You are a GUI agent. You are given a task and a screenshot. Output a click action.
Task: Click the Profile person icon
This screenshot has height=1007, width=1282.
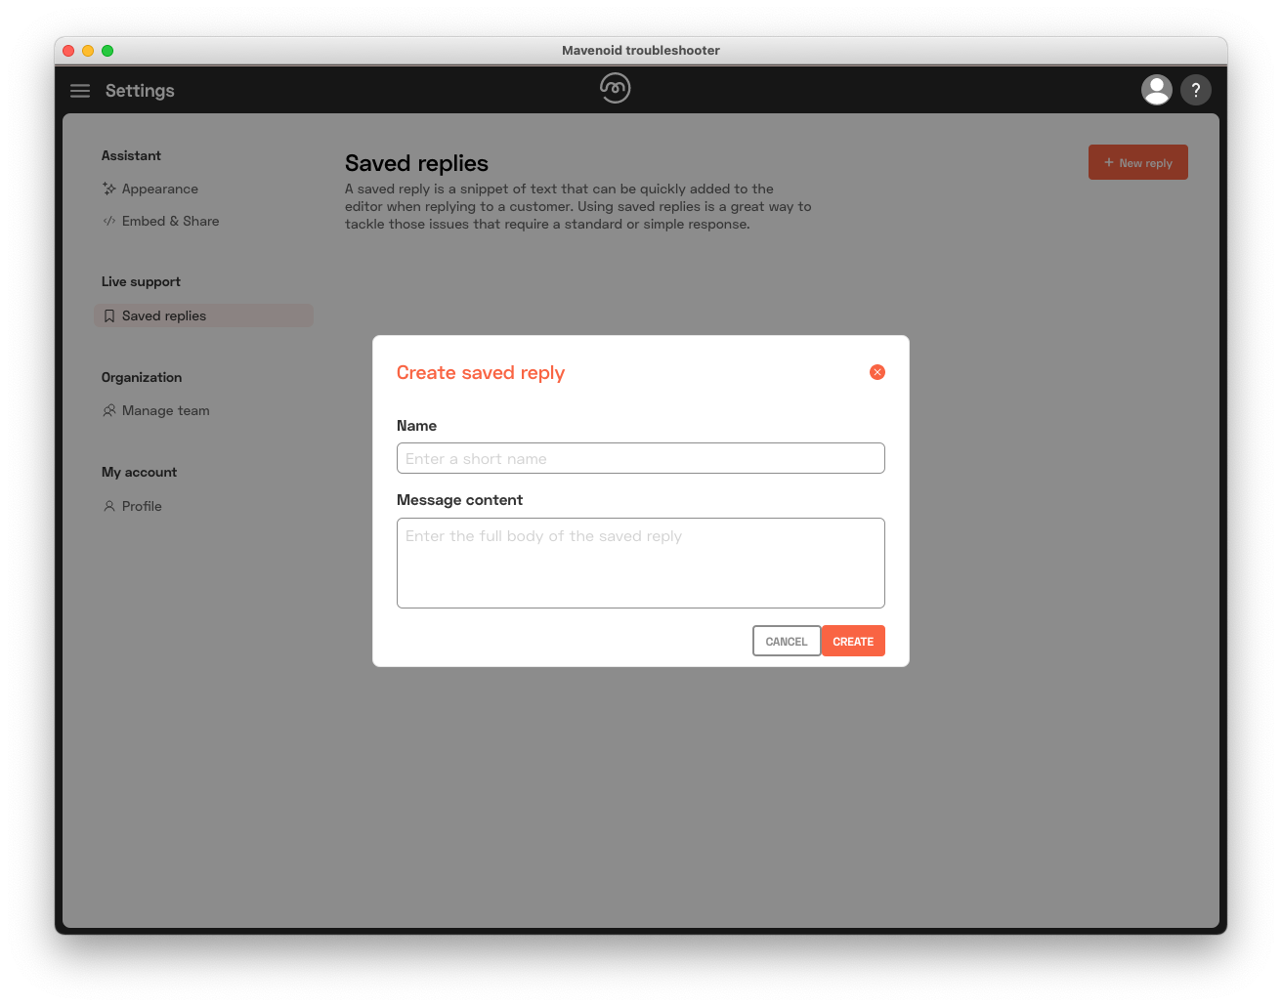click(109, 506)
